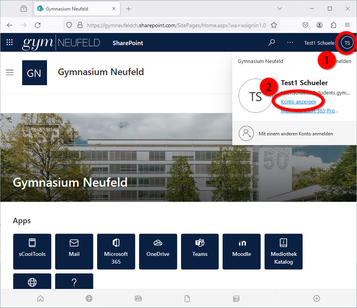
Task: Open the Microsoft app launcher waffle
Action: [9, 43]
